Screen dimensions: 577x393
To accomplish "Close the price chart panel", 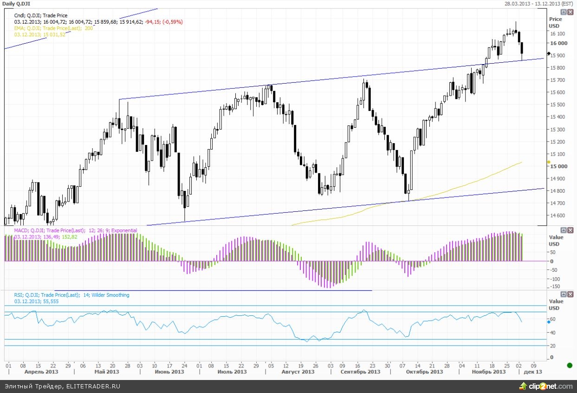I will [570, 12].
